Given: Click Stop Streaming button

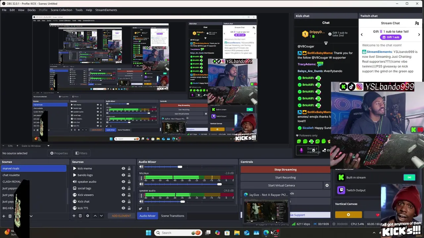Looking at the screenshot, I should pyautogui.click(x=286, y=170).
